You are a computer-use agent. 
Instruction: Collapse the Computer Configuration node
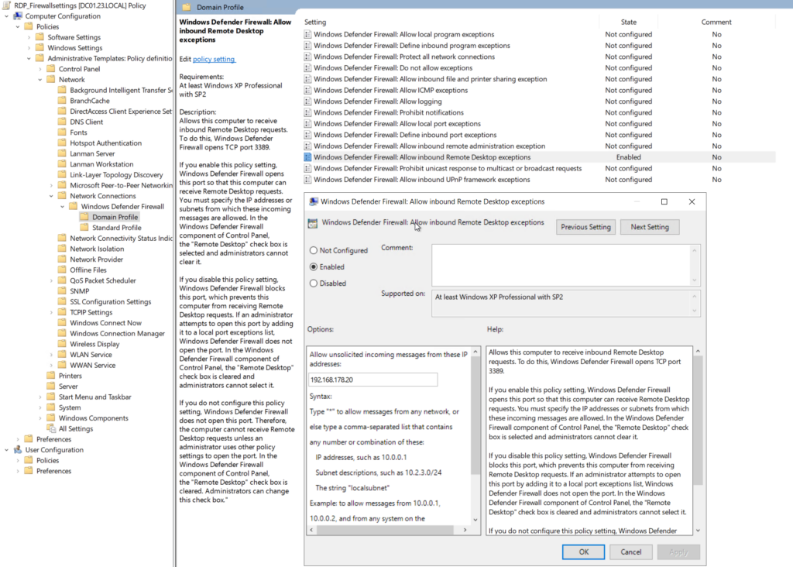pyautogui.click(x=6, y=16)
